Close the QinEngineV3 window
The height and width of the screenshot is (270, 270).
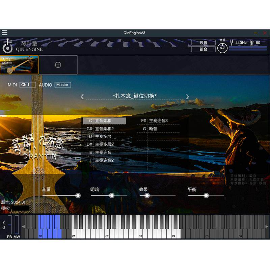265,33
